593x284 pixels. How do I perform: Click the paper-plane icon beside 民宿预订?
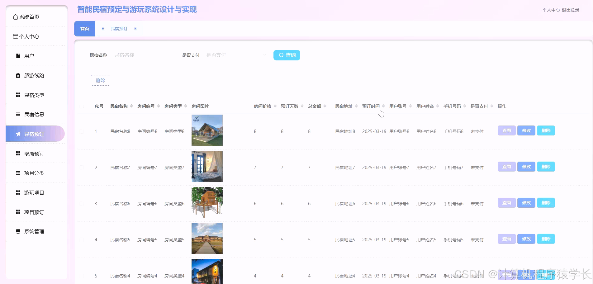18,134
